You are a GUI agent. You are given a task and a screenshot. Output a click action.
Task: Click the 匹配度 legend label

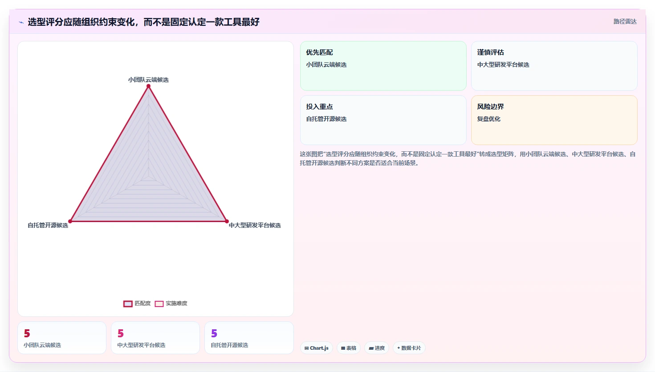coord(142,303)
